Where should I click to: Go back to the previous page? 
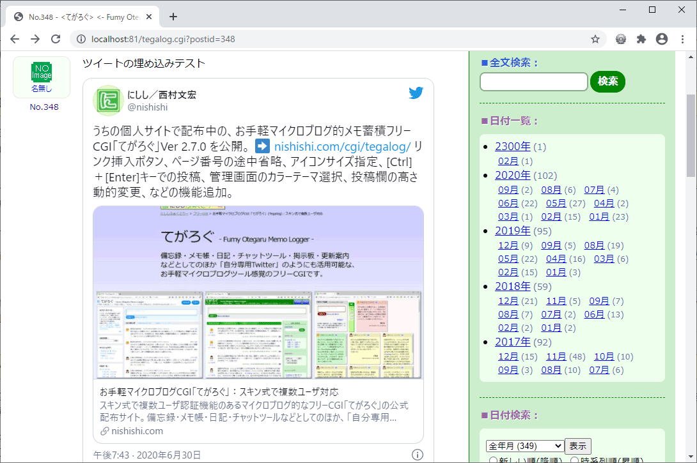[x=15, y=39]
